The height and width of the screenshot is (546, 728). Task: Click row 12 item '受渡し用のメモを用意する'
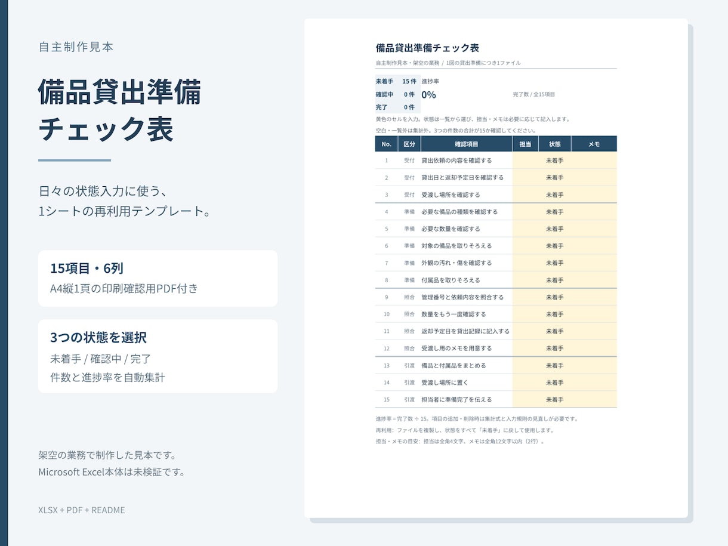(x=456, y=348)
